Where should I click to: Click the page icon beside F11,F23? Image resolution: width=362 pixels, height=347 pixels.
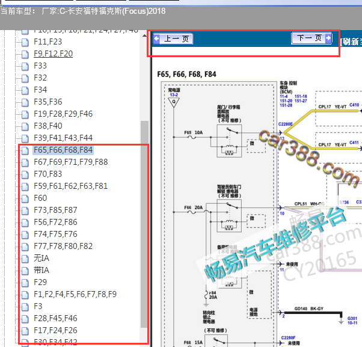(x=25, y=42)
